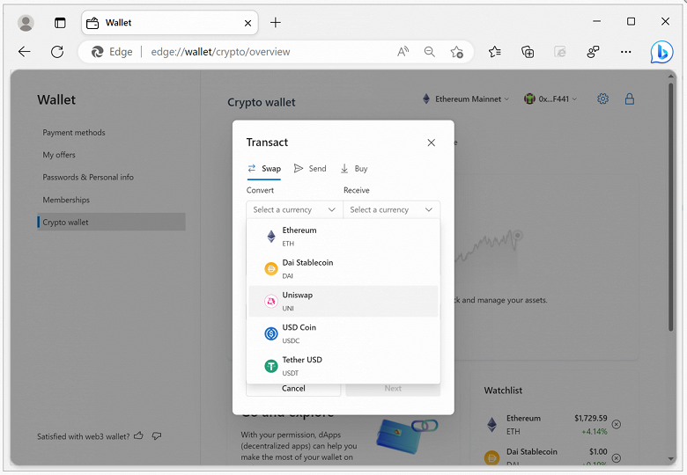
Task: Click the Bing chat sidebar icon
Action: coord(661,52)
